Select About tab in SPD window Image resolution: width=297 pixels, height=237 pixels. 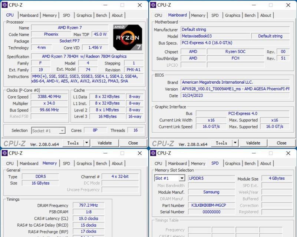[x=265, y=163]
